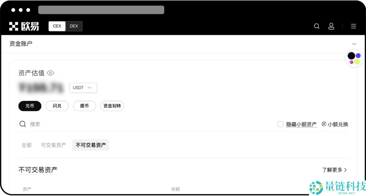Viewport: 366px width, 196px height.
Task: Click the 量链科技 watermark logo
Action: coord(337,187)
